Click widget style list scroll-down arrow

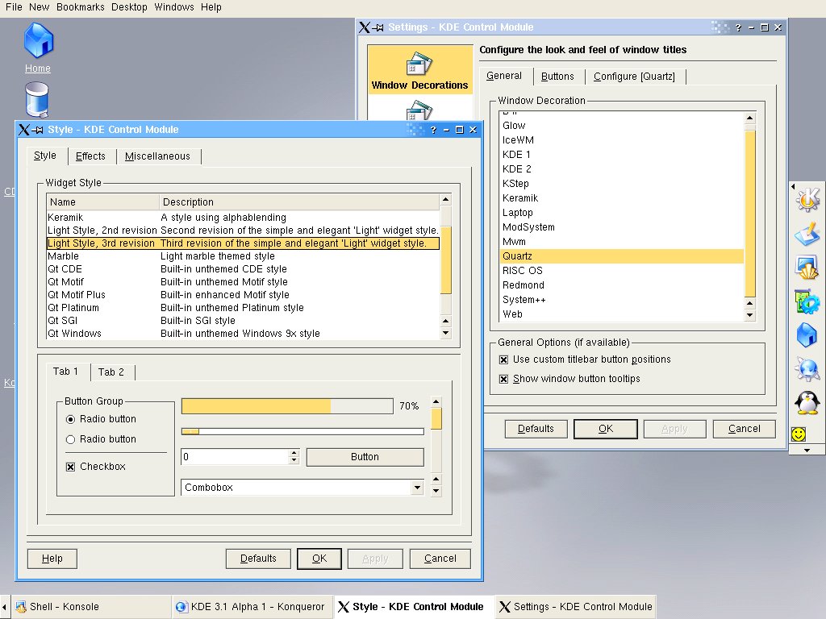tap(445, 333)
